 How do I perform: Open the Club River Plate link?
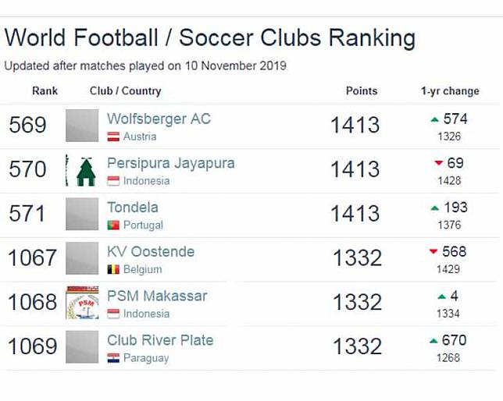pyautogui.click(x=160, y=341)
